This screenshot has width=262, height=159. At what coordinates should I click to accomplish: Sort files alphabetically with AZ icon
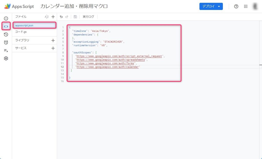47,17
